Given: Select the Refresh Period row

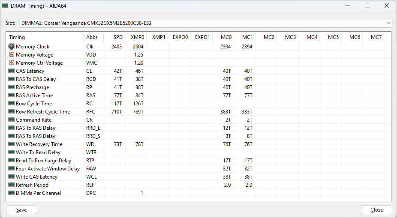Looking at the screenshot, I should pos(32,185).
